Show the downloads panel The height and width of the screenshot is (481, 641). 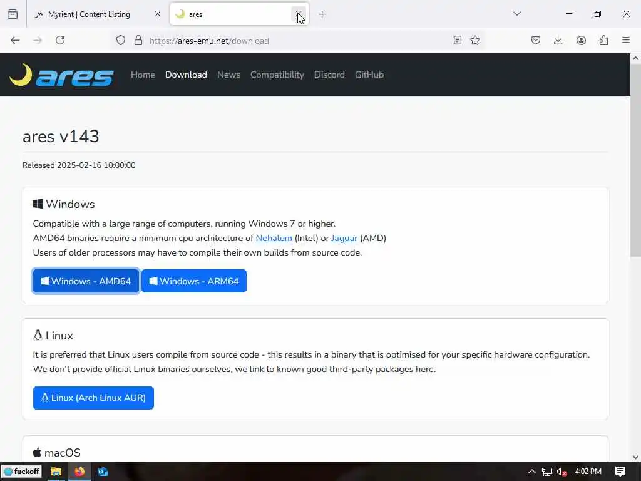[558, 40]
